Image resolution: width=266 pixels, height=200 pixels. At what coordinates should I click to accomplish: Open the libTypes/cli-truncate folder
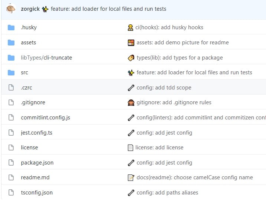click(46, 58)
